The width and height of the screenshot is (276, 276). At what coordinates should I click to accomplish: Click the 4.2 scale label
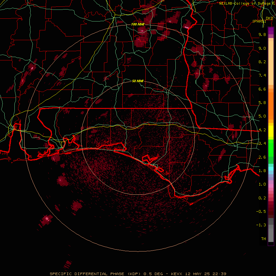(262, 130)
